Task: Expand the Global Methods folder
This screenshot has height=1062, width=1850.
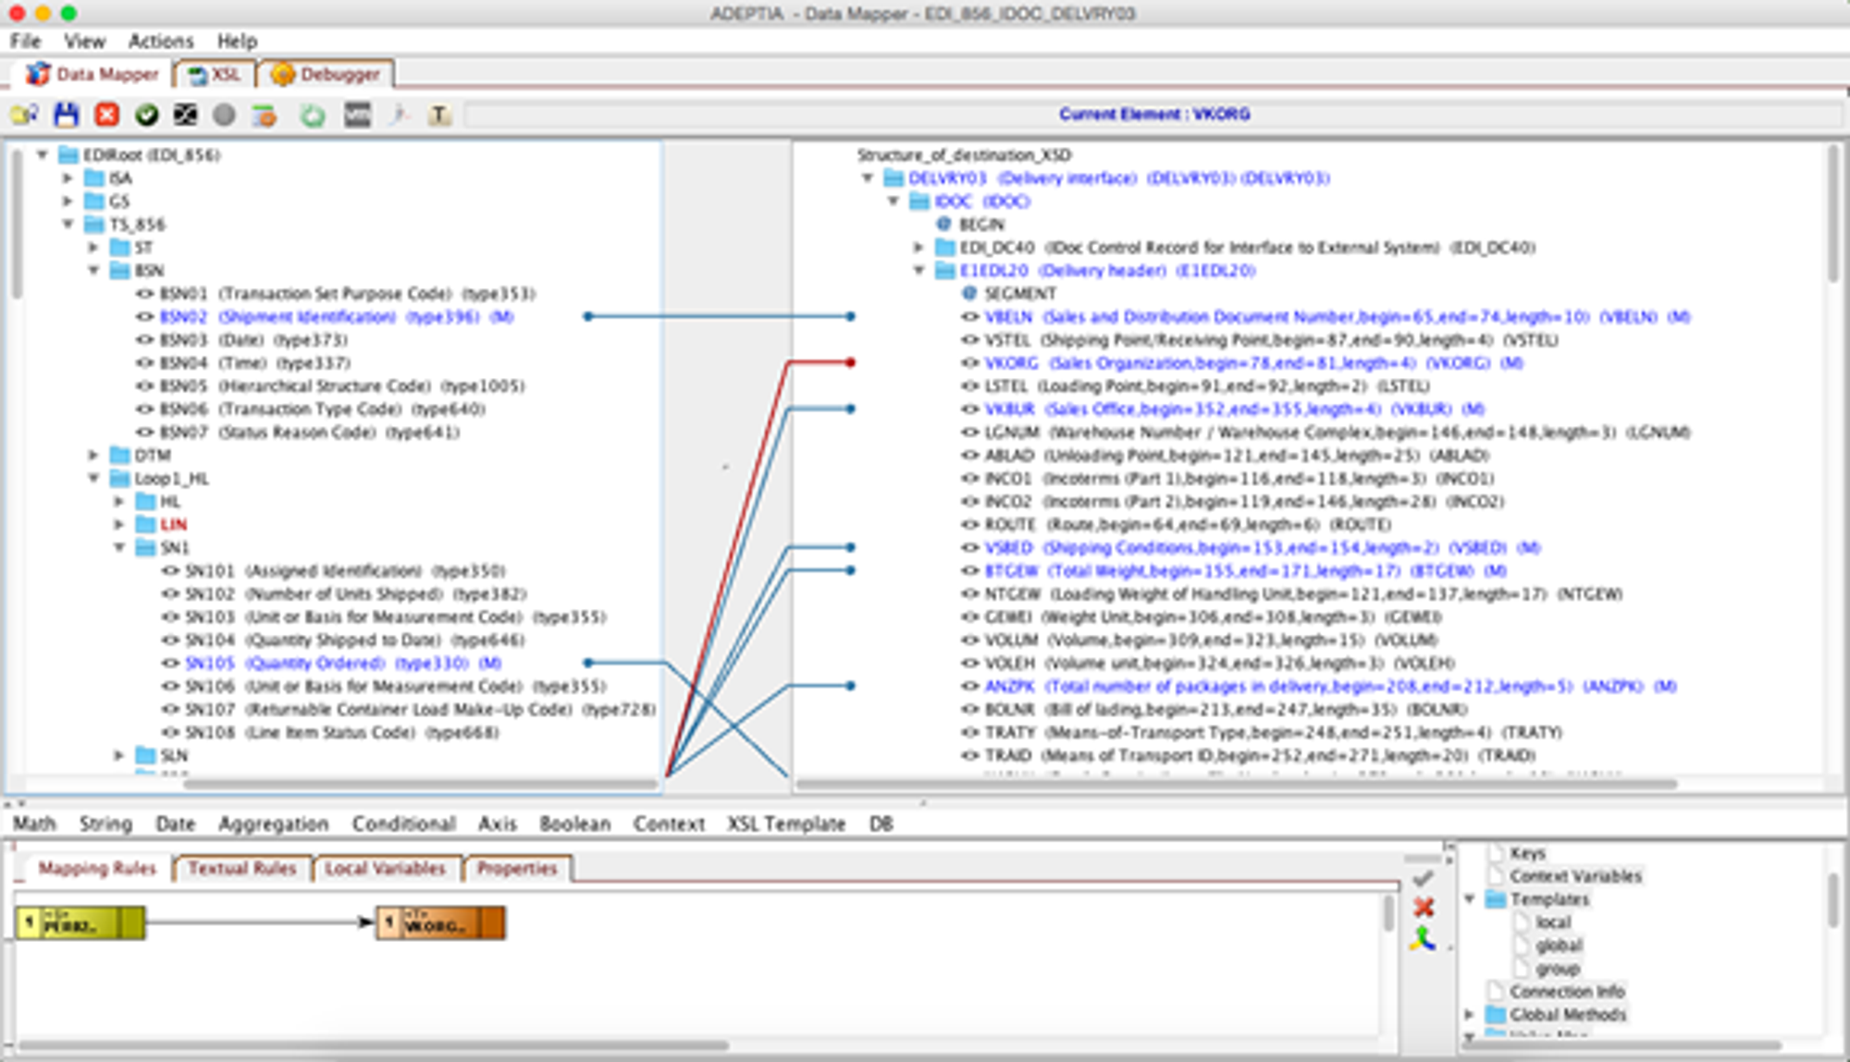Action: [1469, 1014]
